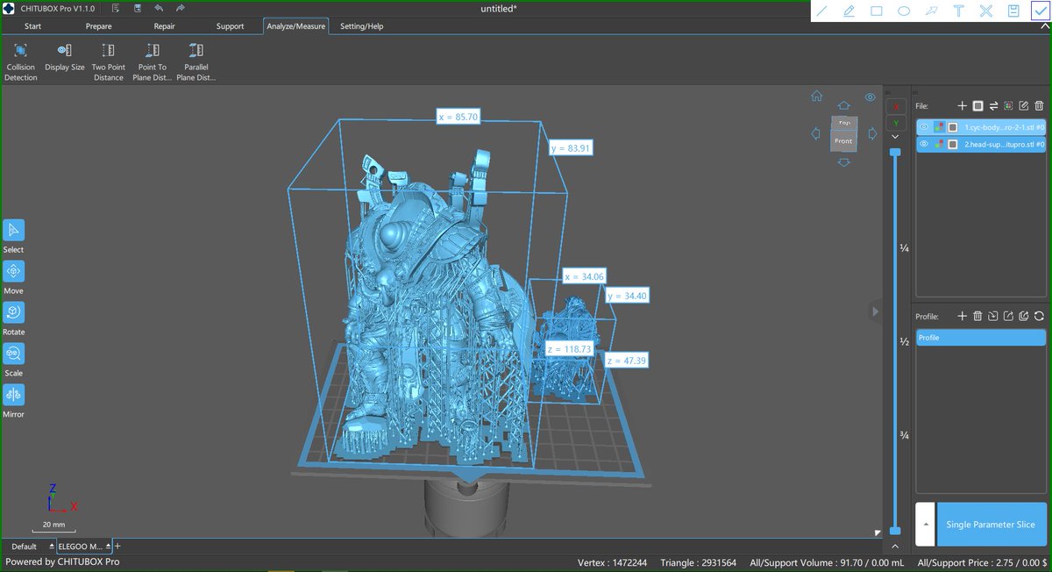Select the text T tool in annotation toolbar
1052x572 pixels.
pyautogui.click(x=959, y=11)
